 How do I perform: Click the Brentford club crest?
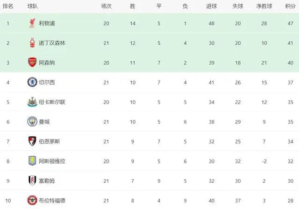click(x=32, y=201)
